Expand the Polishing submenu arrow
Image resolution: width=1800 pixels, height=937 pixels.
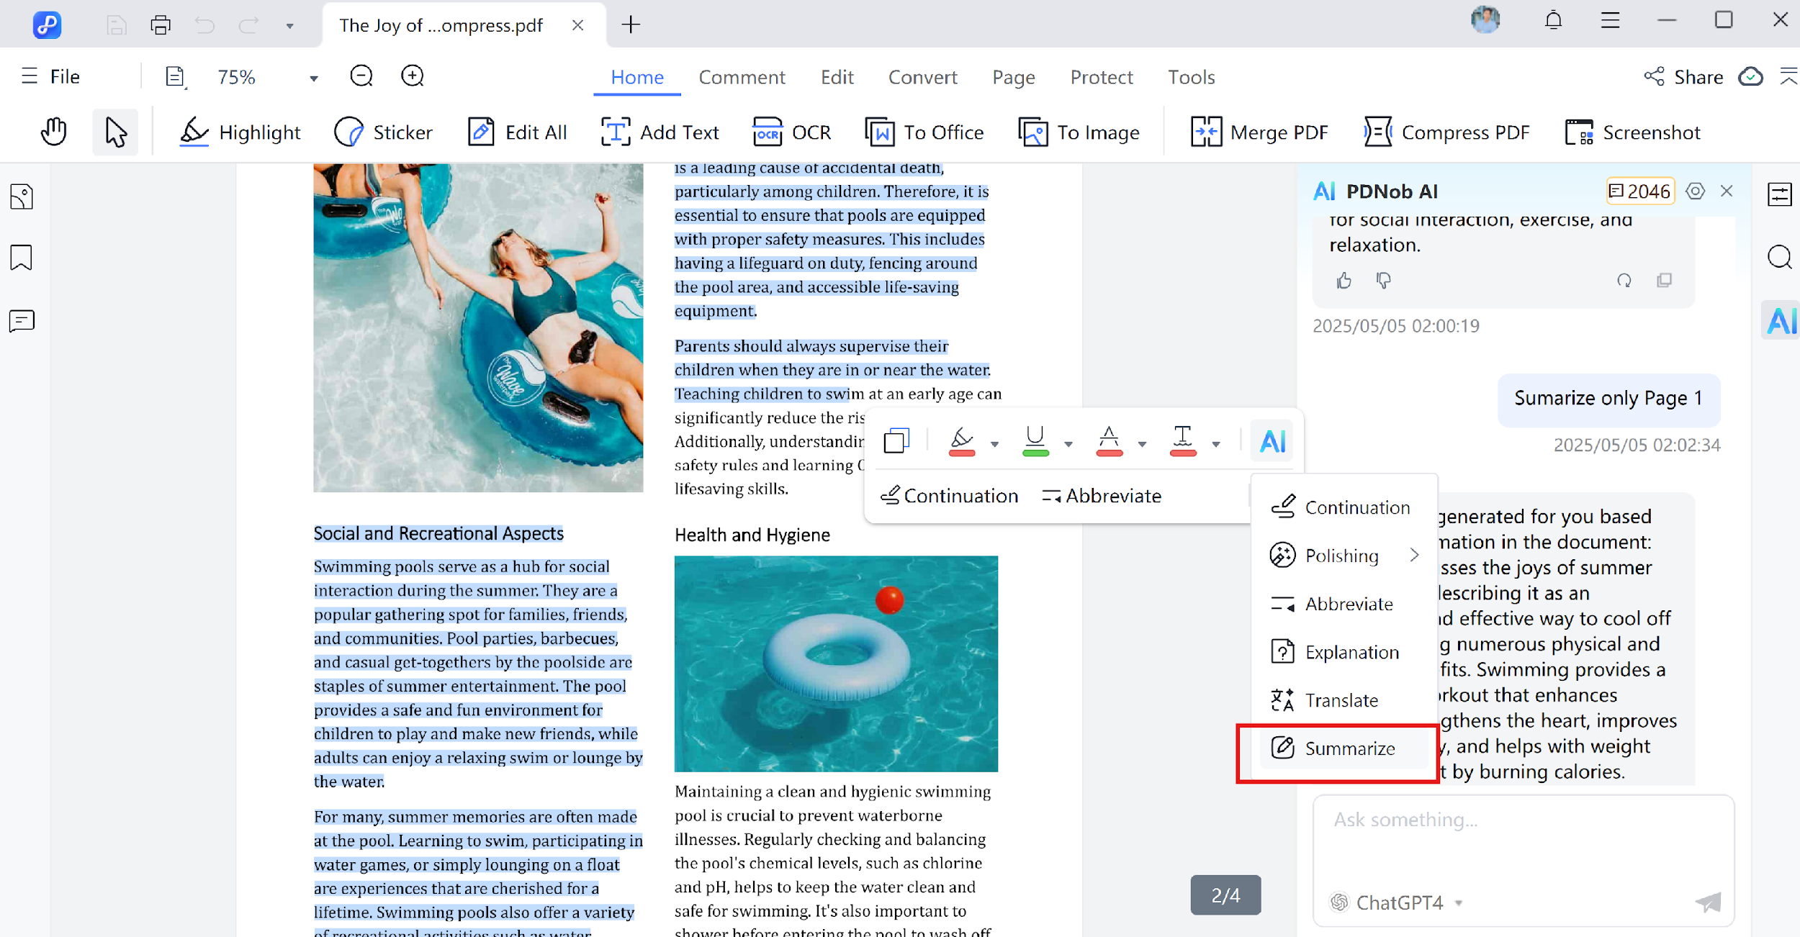click(x=1414, y=555)
